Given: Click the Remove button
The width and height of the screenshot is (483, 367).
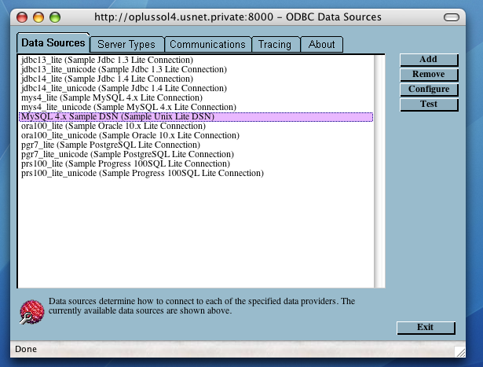Looking at the screenshot, I should click(429, 75).
